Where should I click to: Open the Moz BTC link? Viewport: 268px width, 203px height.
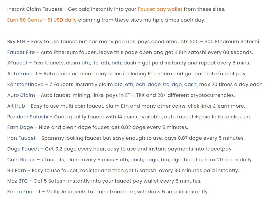click(17, 181)
